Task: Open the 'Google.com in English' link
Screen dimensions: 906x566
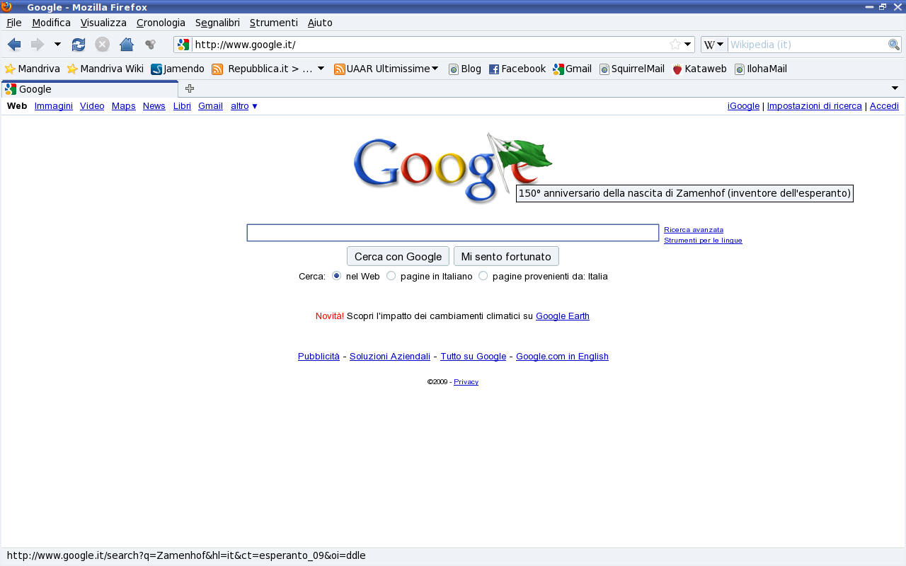Action: (x=562, y=357)
